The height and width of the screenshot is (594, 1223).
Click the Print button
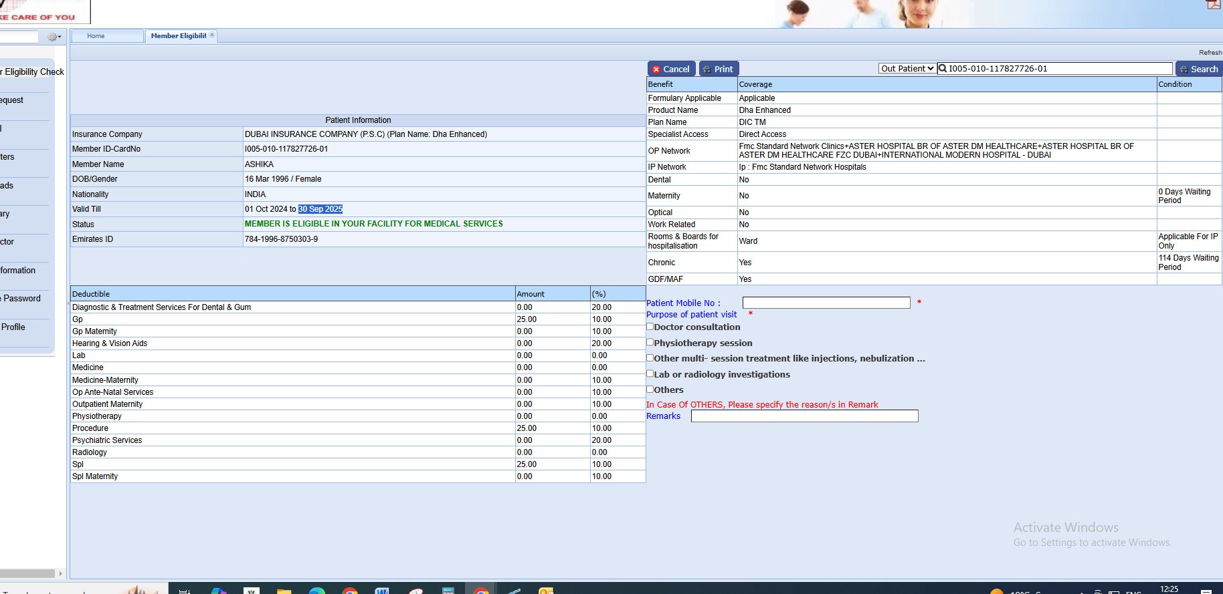tap(719, 69)
